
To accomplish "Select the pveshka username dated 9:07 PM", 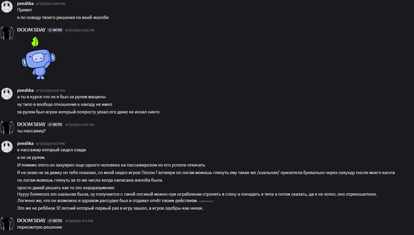I will coord(25,143).
